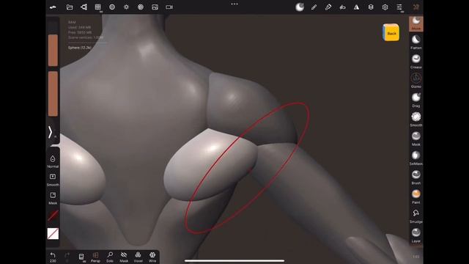Viewport: 469px width, 264px height.
Task: Toggle Solo mode
Action: click(110, 257)
